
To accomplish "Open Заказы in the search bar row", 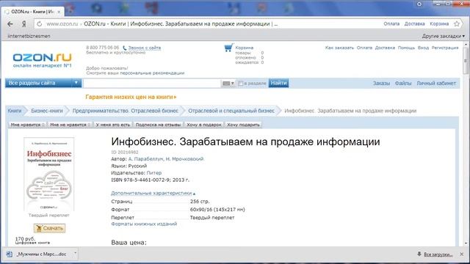I will 381,83.
